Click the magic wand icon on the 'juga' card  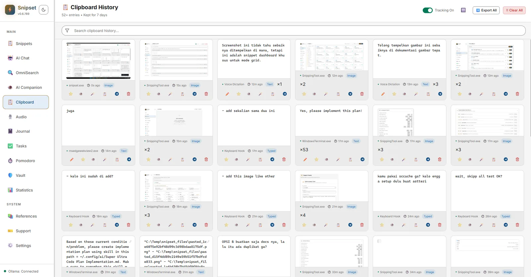(x=105, y=160)
